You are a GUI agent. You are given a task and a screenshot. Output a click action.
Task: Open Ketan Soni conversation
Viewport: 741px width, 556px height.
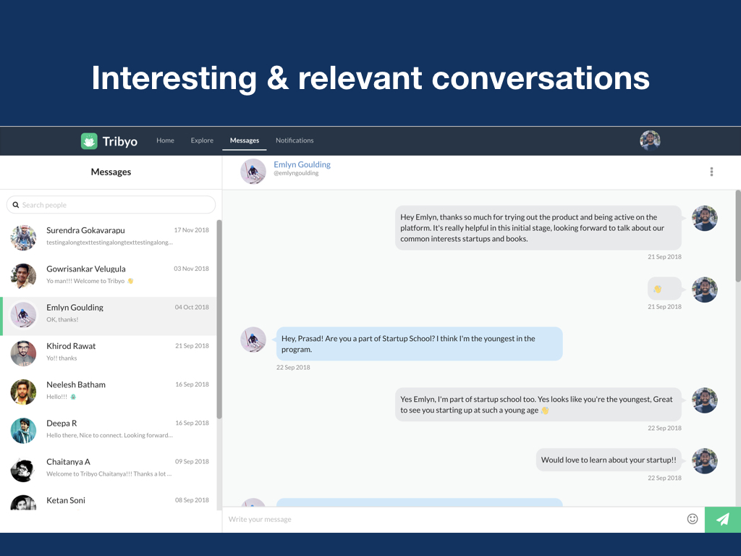point(109,501)
